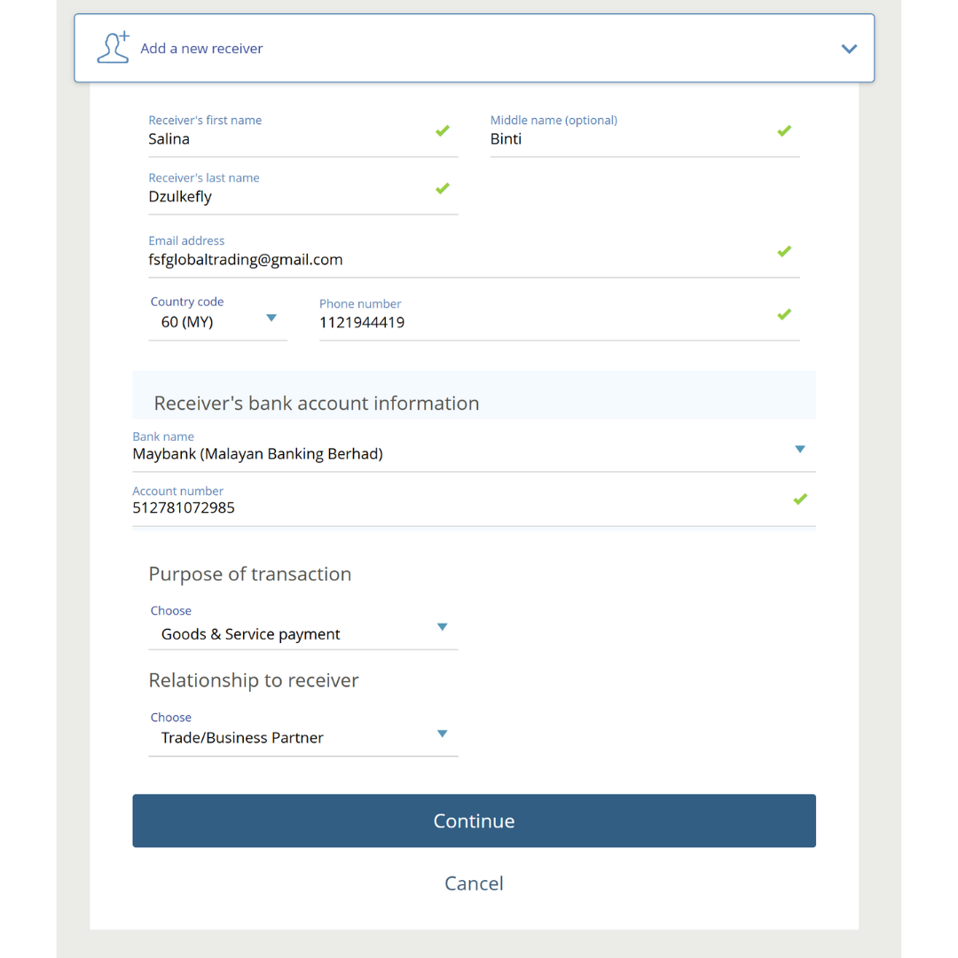Screen dimensions: 958x958
Task: Click the green checkmark beside Account number
Action: tap(800, 499)
